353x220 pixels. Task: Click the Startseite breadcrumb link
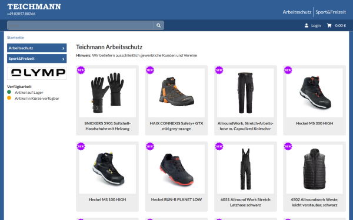tap(15, 38)
